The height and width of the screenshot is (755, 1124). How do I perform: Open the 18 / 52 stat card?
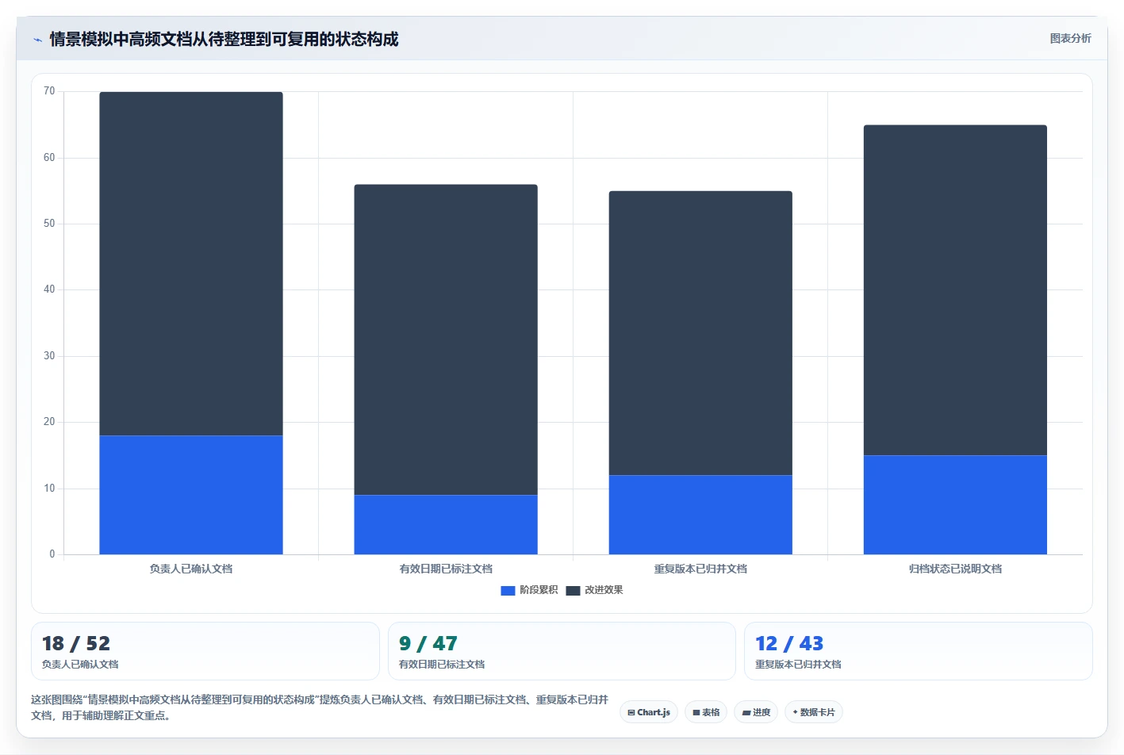point(205,651)
